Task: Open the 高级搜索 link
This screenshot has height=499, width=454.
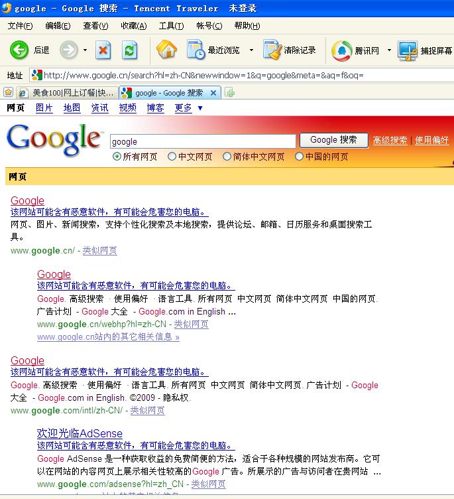Action: (x=390, y=141)
